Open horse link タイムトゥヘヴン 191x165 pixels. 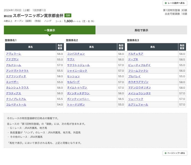coord(77,87)
